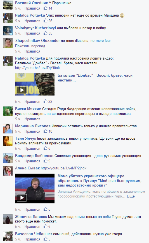Click thumbs-up icon with 14 likes
The width and height of the screenshot is (149, 243).
click(46, 8)
